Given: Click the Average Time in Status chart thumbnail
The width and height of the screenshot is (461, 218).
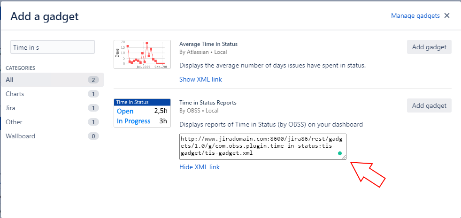Looking at the screenshot, I should (142, 54).
